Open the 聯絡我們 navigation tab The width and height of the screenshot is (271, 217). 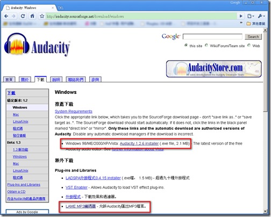pos(76,79)
